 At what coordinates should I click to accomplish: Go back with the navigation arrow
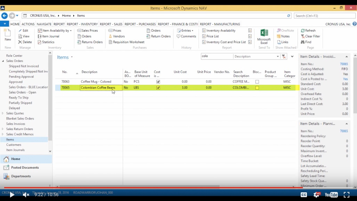coord(4,16)
